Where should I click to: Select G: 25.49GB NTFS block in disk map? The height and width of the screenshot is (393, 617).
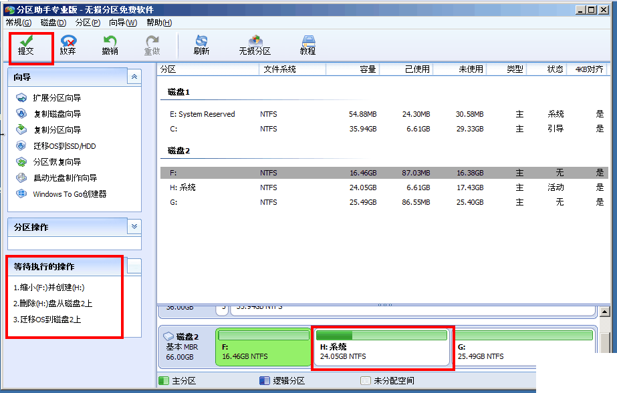525,348
